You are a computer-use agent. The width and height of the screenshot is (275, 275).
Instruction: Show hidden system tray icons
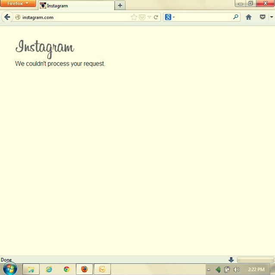(209, 269)
